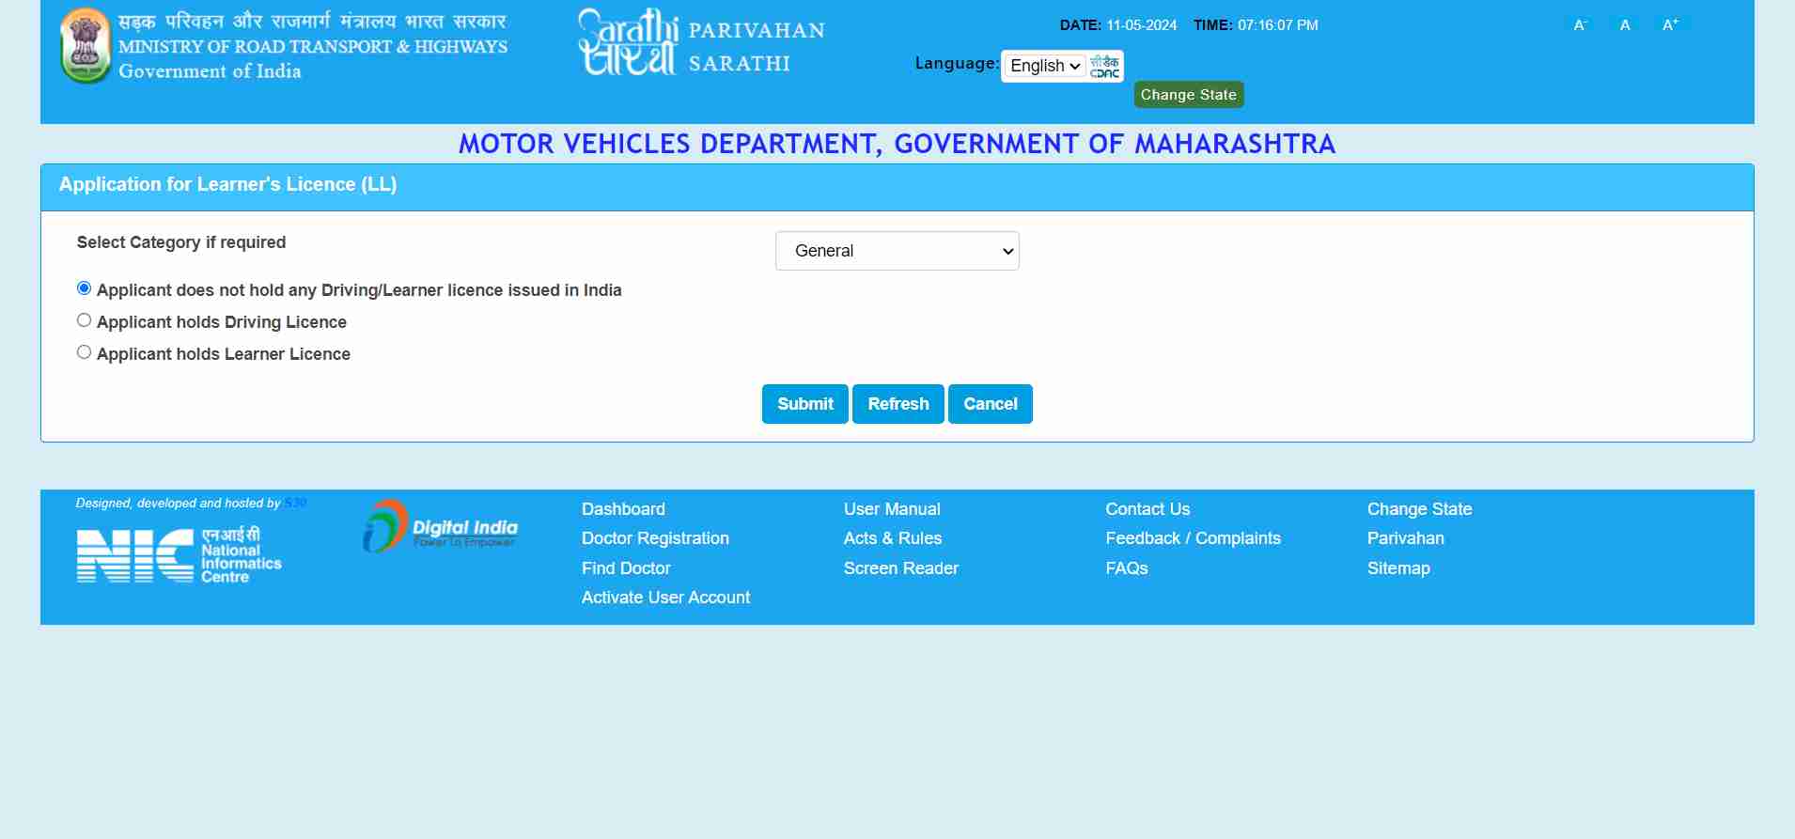Click the Government of India emblem logo

tap(86, 46)
